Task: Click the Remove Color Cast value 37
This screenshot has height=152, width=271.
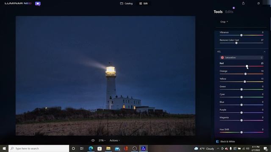Action: pyautogui.click(x=262, y=40)
